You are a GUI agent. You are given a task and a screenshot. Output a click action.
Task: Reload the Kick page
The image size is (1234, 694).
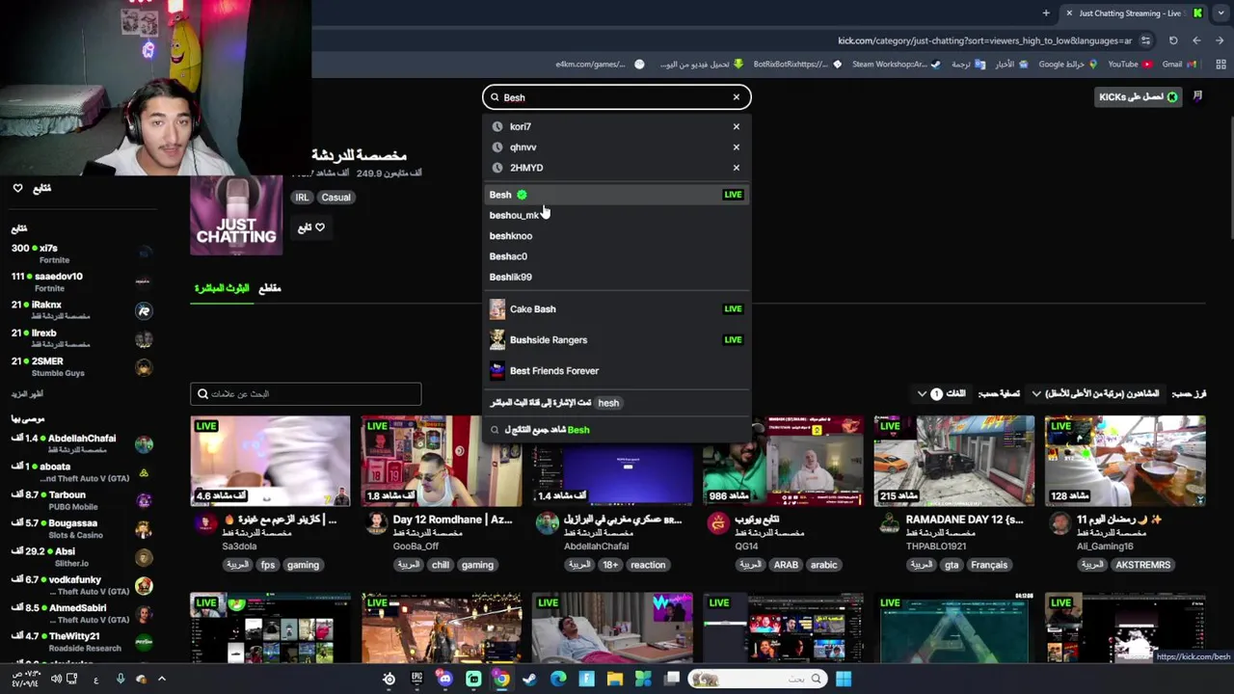pos(1173,40)
